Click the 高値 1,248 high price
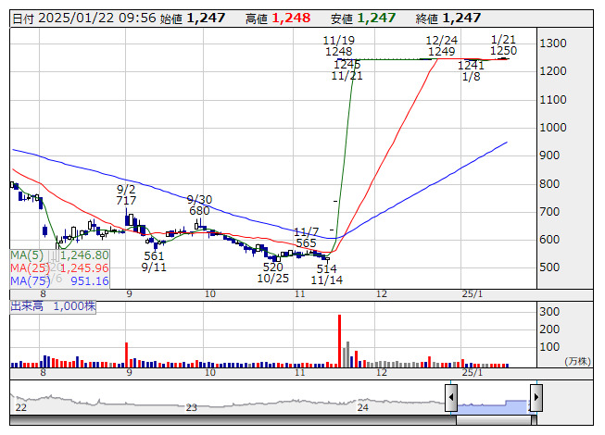The height and width of the screenshot is (435, 605). [278, 19]
